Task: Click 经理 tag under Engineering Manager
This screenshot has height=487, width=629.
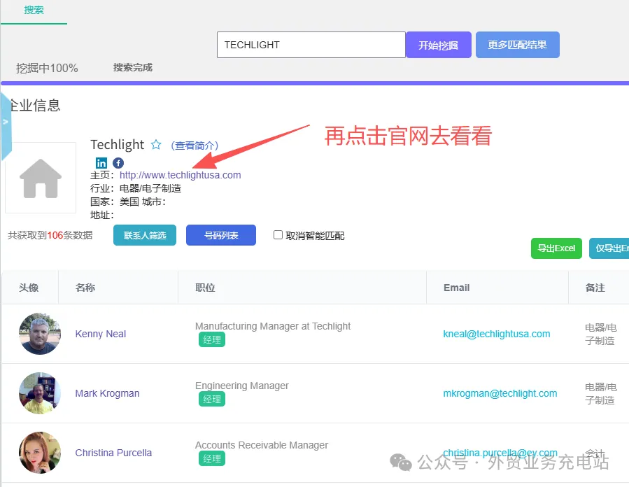Action: point(212,399)
